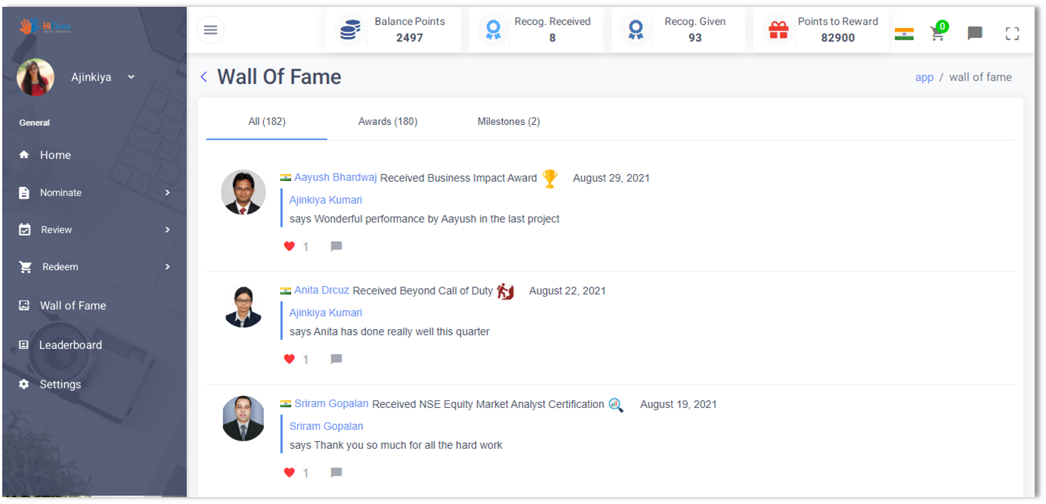Click the Recog. Received ribbon icon
This screenshot has width=1046, height=504.
click(493, 30)
